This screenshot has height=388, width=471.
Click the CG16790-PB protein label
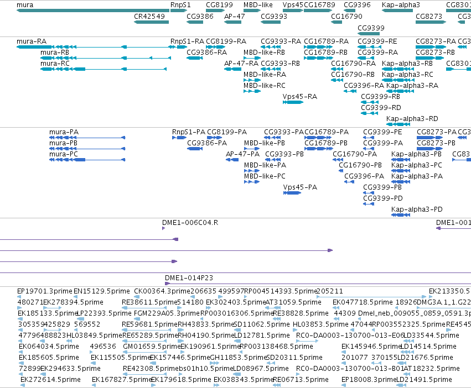point(360,165)
